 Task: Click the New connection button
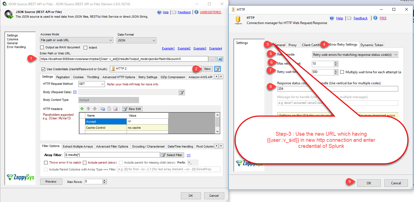point(207,69)
